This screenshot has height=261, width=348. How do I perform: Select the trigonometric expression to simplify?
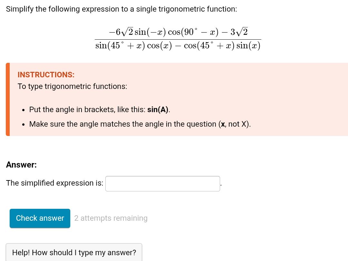178,38
